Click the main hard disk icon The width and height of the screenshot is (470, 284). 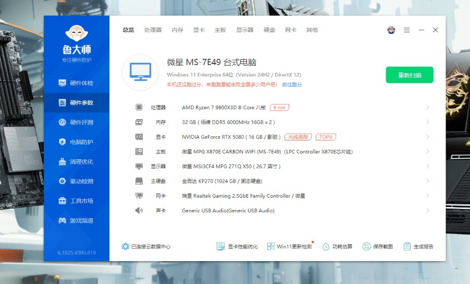coord(139,181)
